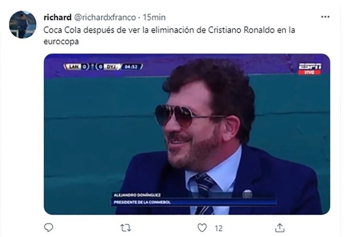Click the match scoreboard LAN 0 - 0 DYJ
Viewport: 344px width, 237px height.
tap(92, 66)
